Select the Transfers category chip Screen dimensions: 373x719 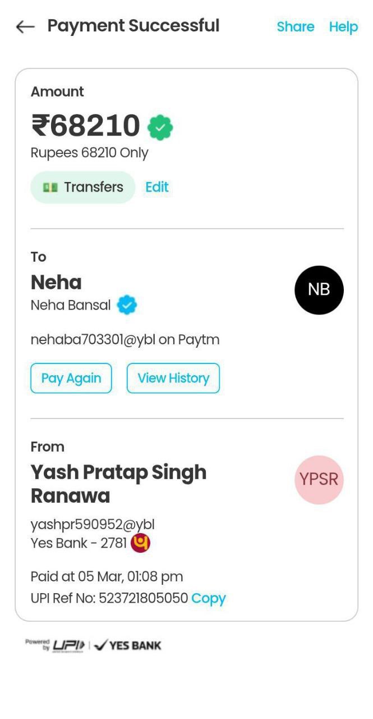click(x=83, y=187)
